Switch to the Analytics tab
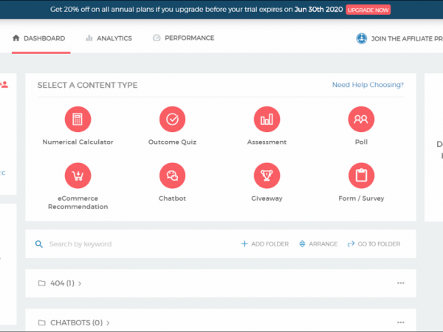The width and height of the screenshot is (443, 332). (x=108, y=38)
